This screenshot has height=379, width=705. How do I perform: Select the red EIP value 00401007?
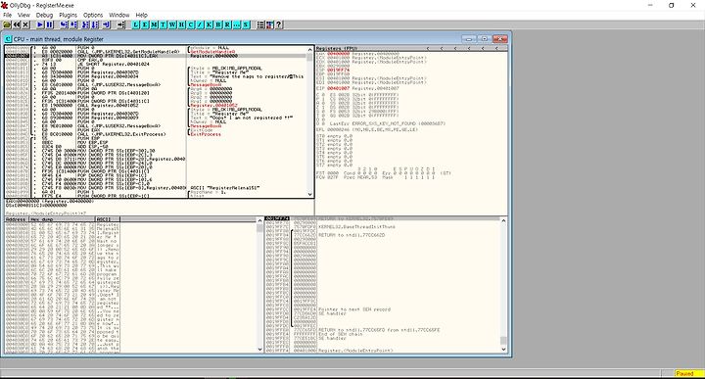tap(338, 88)
